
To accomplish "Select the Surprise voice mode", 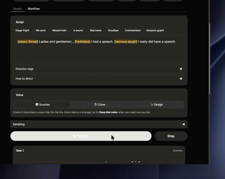I will point(42,105).
